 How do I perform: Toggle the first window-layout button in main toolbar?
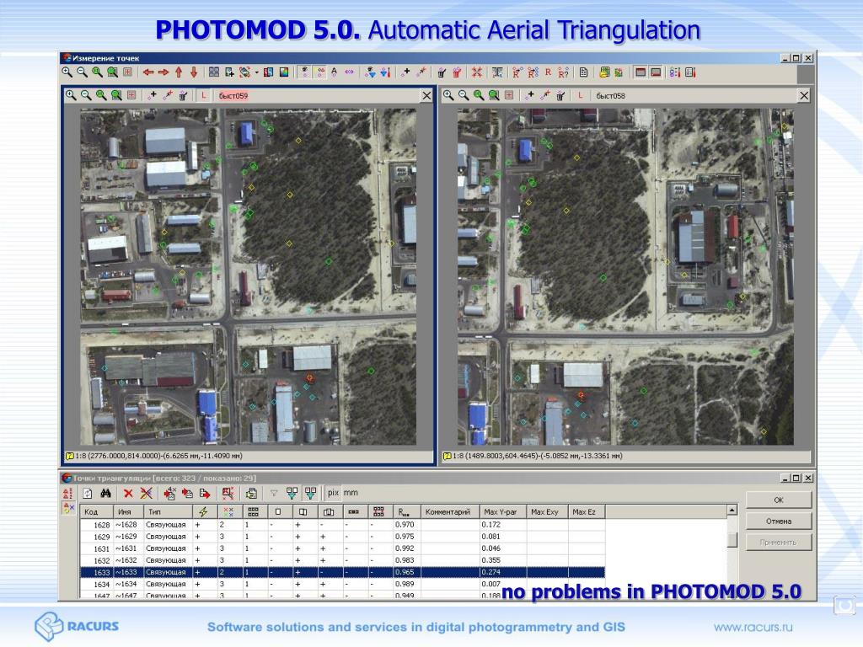[x=641, y=72]
